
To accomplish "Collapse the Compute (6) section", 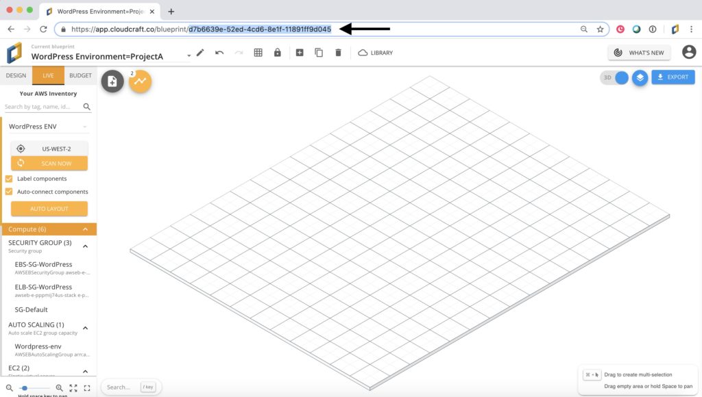I will pos(49,229).
